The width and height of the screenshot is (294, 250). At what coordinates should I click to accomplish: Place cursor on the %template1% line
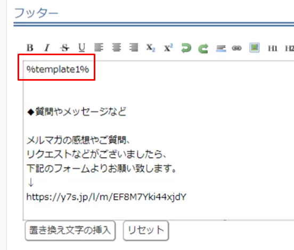58,70
